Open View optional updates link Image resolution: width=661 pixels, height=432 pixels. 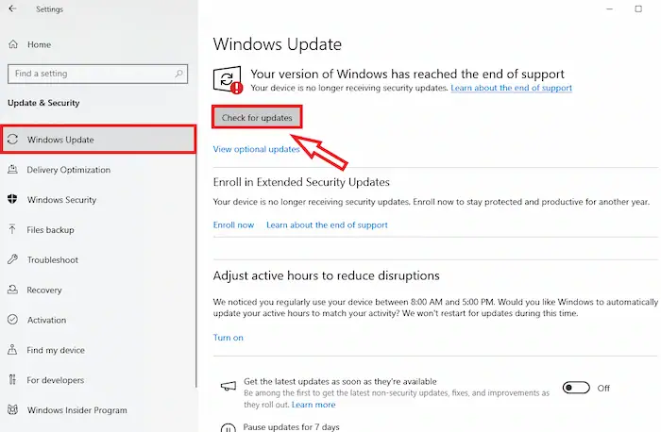click(x=256, y=149)
